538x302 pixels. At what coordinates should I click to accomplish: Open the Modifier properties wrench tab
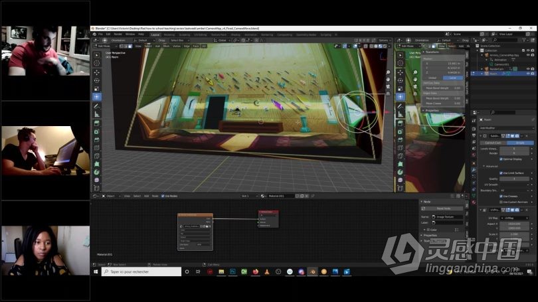tap(474, 170)
